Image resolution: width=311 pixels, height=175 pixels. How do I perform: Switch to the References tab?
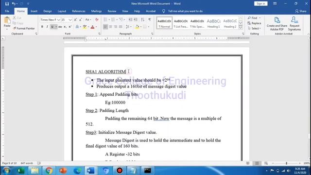click(x=79, y=11)
